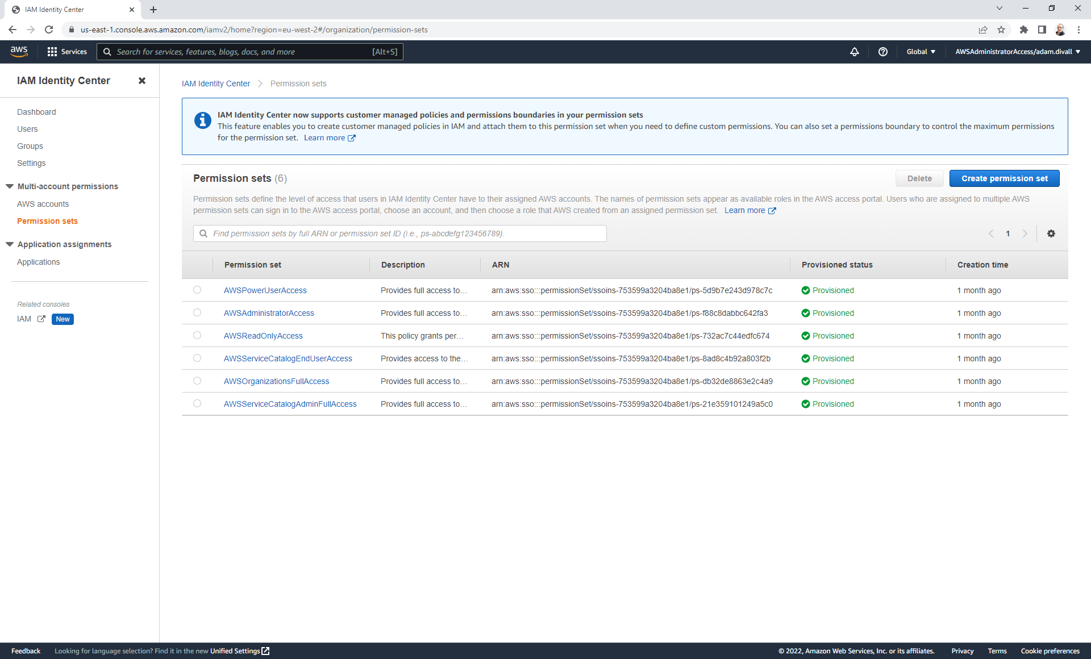
Task: Open the help question mark icon
Action: pyautogui.click(x=882, y=52)
